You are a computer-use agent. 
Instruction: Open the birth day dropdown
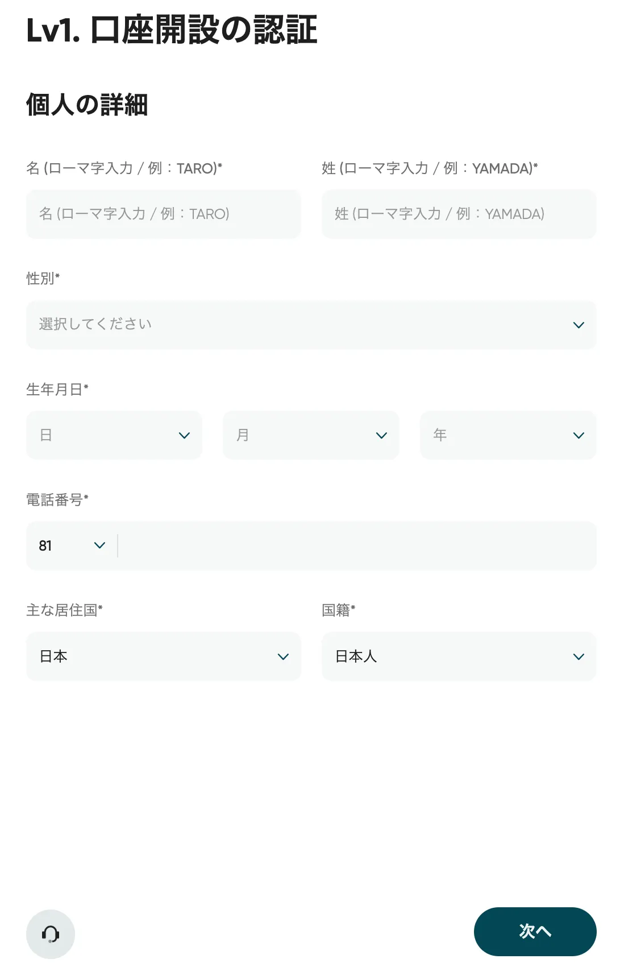(x=114, y=435)
